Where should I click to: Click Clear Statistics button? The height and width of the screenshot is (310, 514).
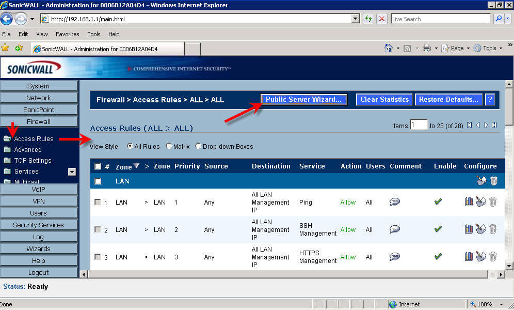click(384, 99)
